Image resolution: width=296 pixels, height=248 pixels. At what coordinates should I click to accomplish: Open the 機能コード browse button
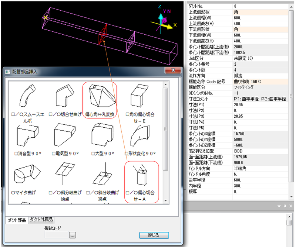tap(73, 235)
